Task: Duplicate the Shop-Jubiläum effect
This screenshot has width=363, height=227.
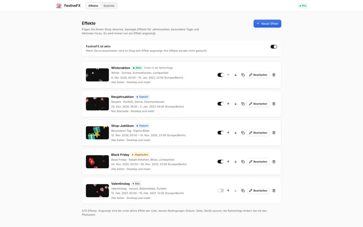Action: (243, 133)
